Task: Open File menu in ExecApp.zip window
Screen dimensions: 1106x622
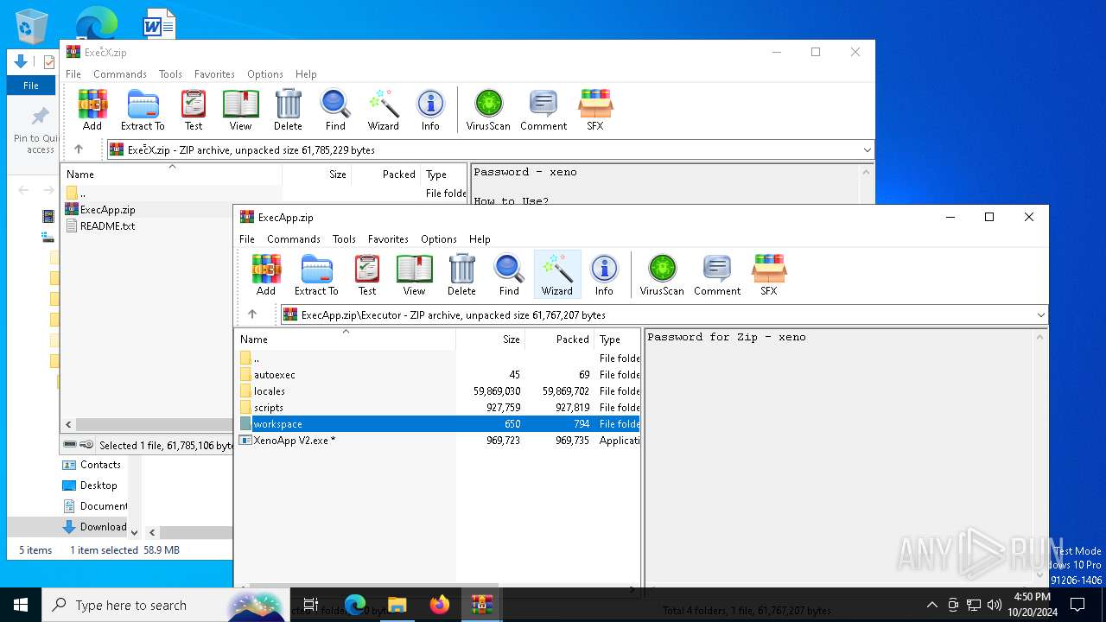Action: point(247,239)
